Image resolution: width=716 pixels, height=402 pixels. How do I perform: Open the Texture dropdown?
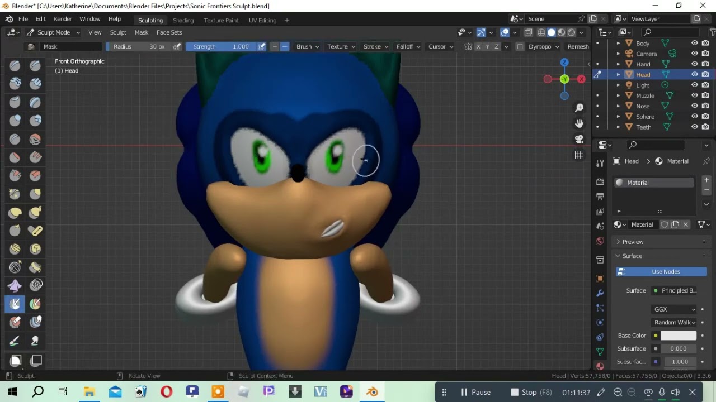(341, 46)
